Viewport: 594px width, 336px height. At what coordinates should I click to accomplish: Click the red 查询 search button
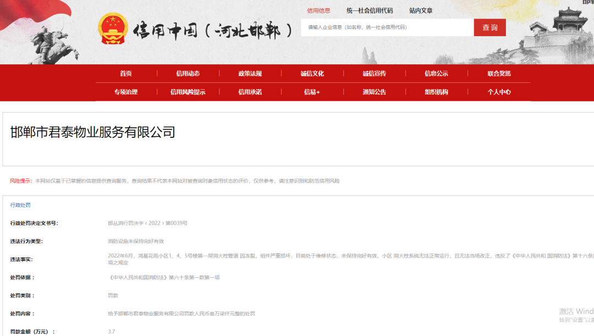pyautogui.click(x=490, y=27)
